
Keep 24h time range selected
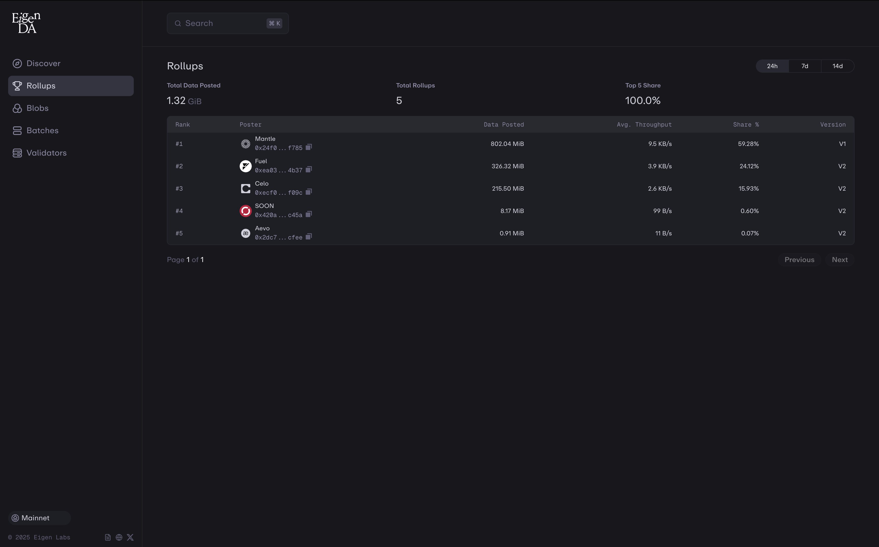(x=772, y=66)
